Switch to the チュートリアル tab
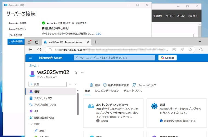The image size is (208, 137). pyautogui.click(x=133, y=91)
